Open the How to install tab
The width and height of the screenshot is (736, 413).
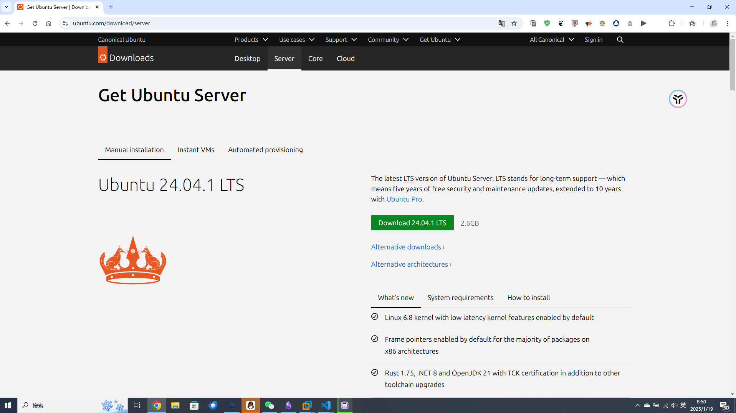tap(528, 297)
